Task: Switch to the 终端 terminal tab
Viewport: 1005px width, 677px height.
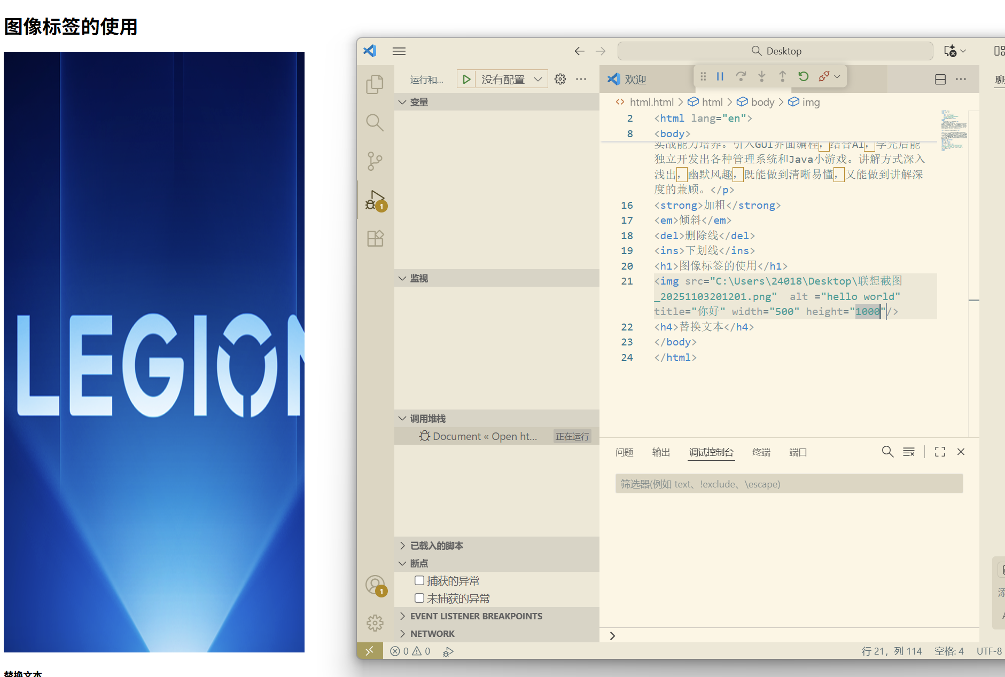Action: click(x=761, y=452)
